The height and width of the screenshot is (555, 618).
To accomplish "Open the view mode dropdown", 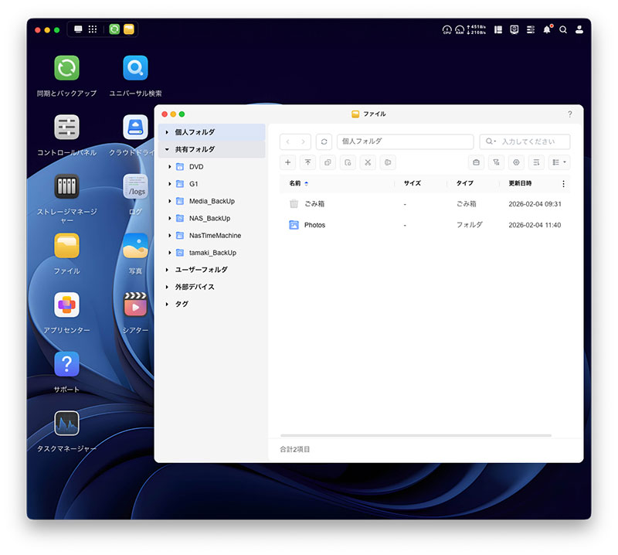I will point(559,162).
